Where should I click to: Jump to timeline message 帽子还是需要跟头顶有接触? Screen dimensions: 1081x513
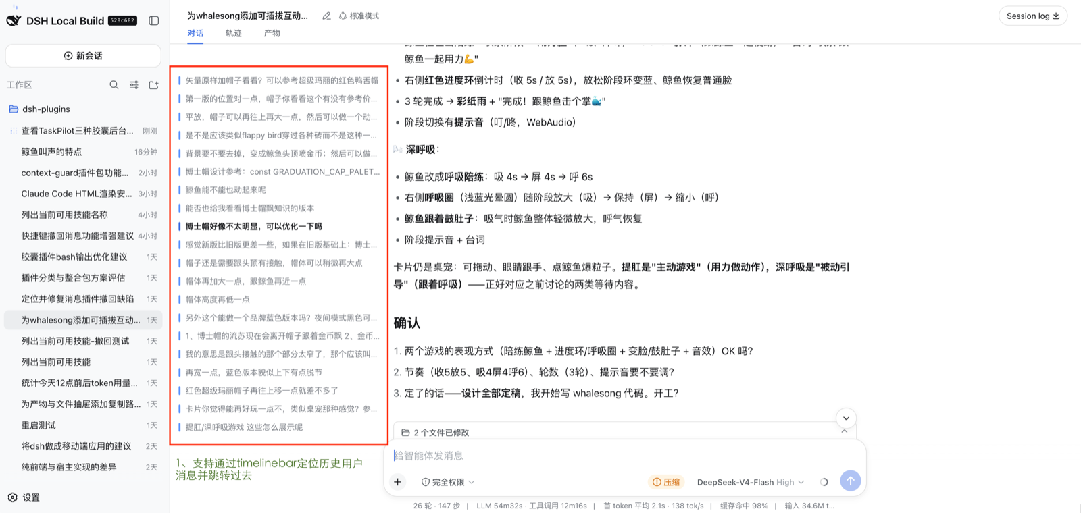click(x=279, y=263)
